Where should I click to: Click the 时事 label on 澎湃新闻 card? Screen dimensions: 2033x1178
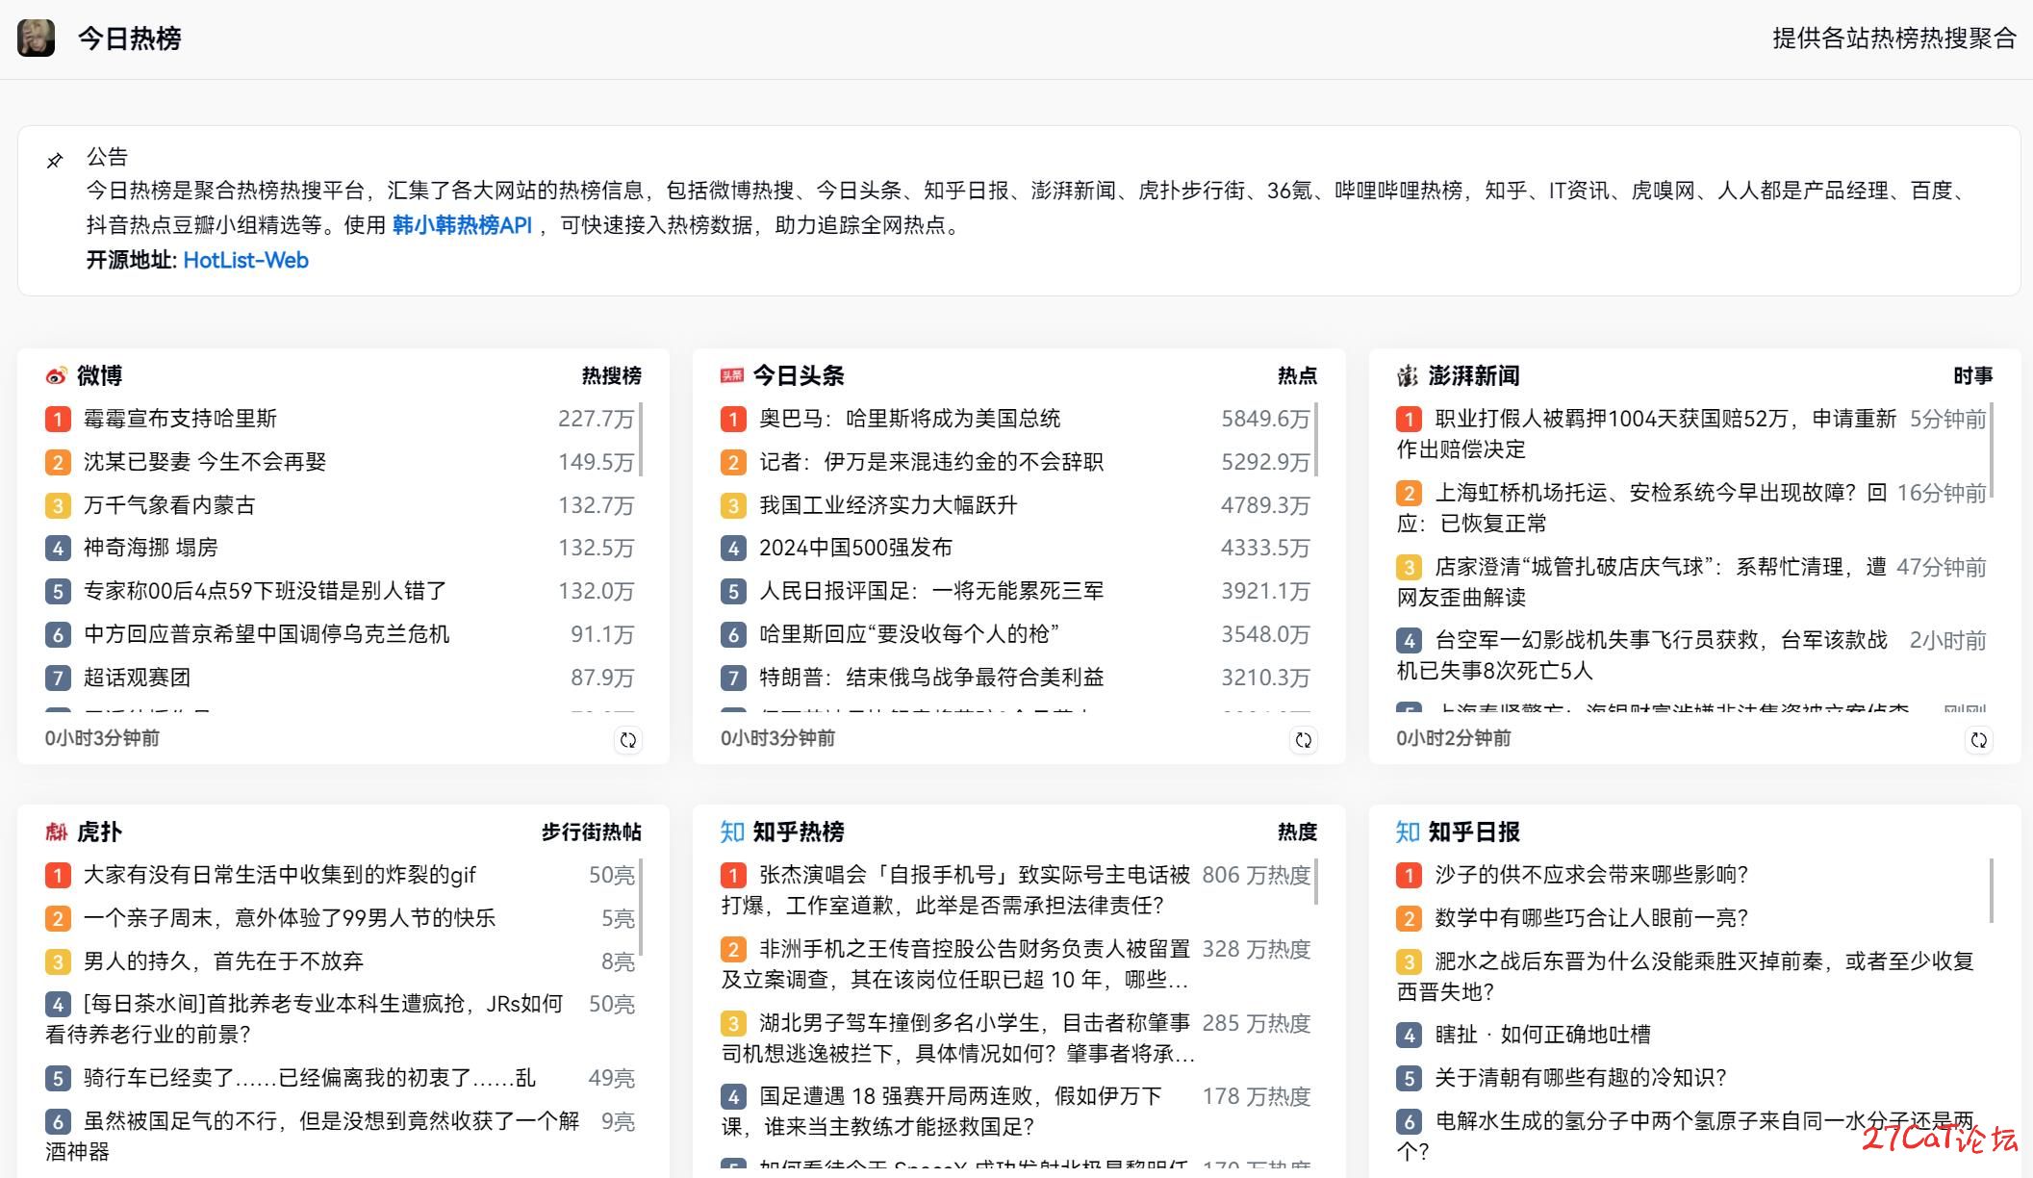1972,375
